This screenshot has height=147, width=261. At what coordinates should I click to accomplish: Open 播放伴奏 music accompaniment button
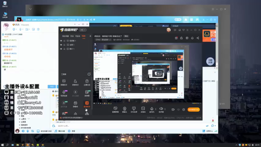[x=60, y=131]
